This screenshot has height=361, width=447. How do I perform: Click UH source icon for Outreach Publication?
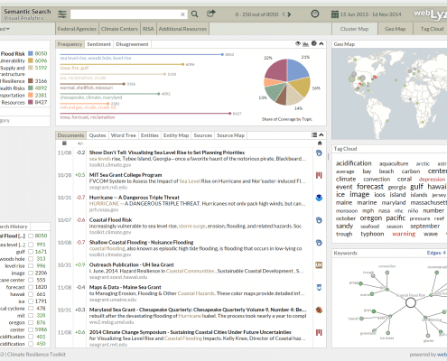tap(319, 265)
